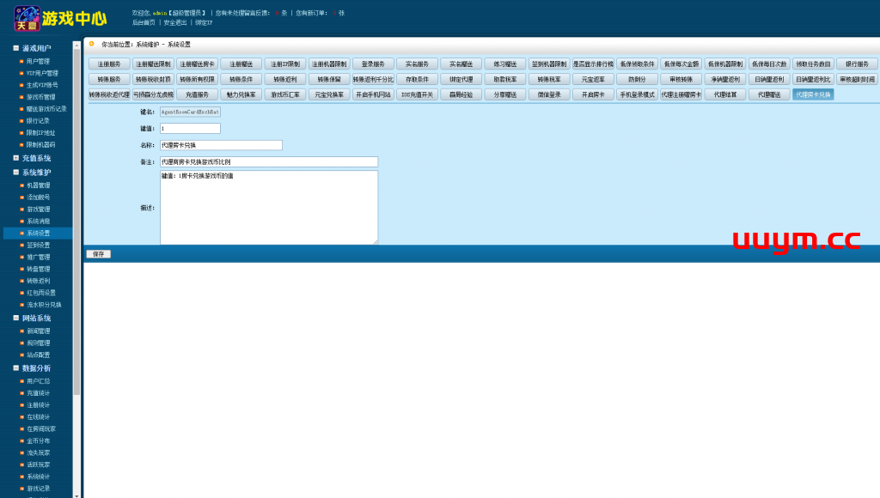Viewport: 880px width, 498px height.
Task: Click the 游戏中心 logo icon
Action: coord(27,18)
